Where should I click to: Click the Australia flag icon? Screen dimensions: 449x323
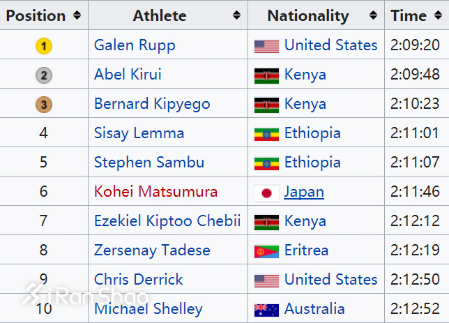tap(266, 310)
